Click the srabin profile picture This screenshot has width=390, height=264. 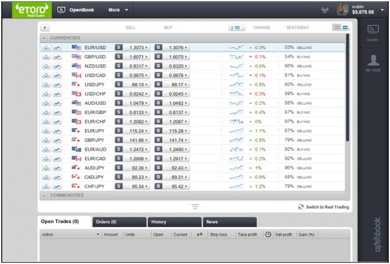pyautogui.click(x=343, y=10)
